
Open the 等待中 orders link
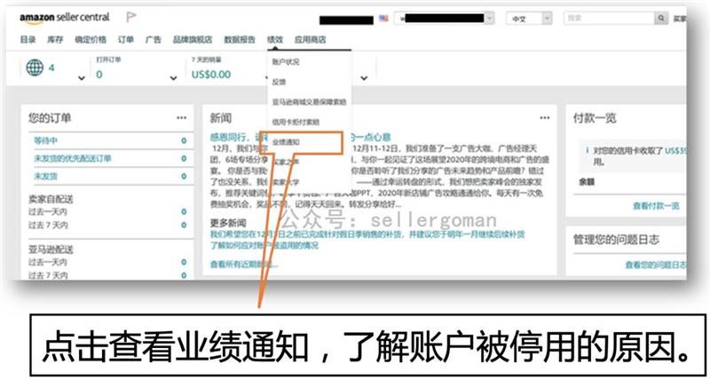pyautogui.click(x=46, y=141)
